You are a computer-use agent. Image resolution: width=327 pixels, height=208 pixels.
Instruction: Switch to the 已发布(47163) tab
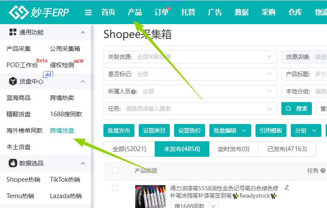[x=287, y=149]
